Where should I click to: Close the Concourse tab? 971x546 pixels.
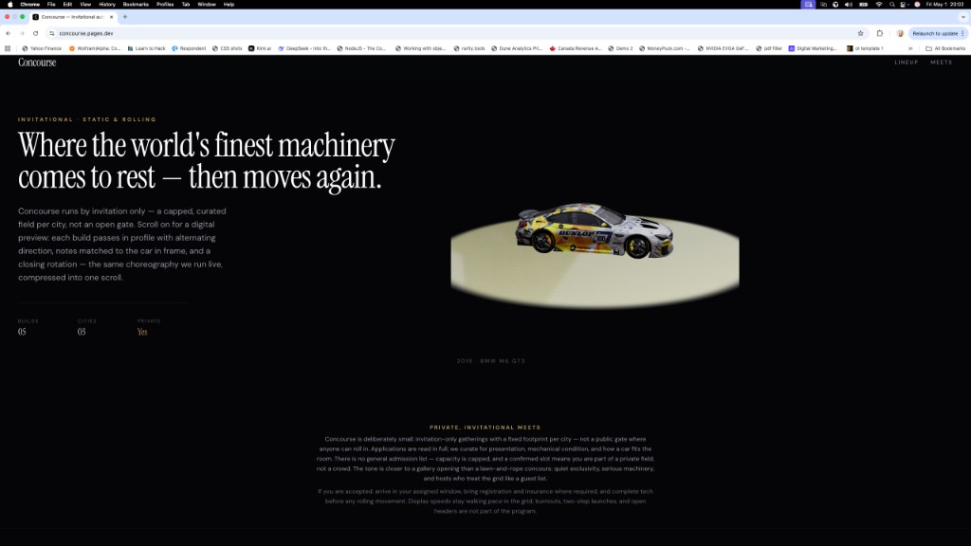pyautogui.click(x=112, y=17)
